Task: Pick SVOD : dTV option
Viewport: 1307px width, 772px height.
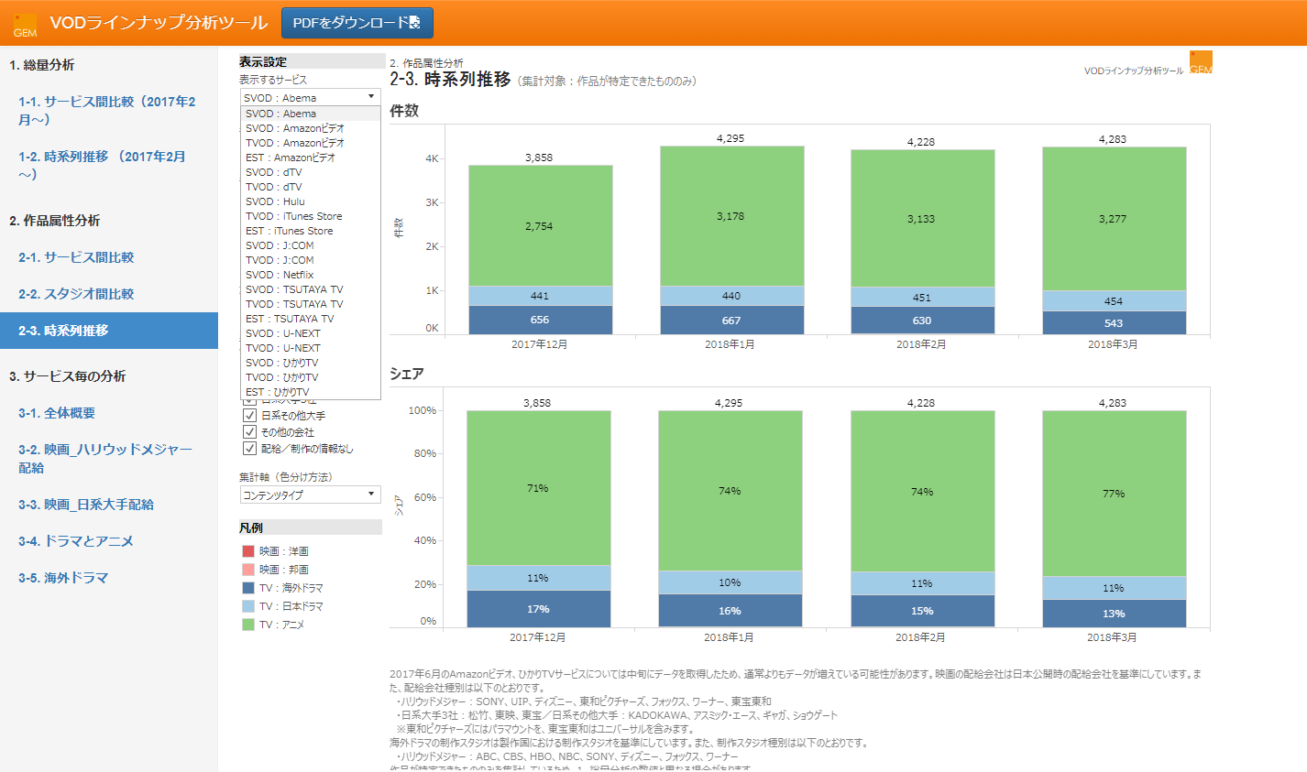Action: pos(311,172)
